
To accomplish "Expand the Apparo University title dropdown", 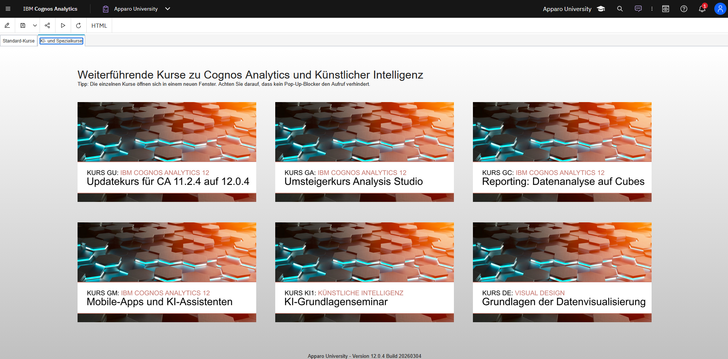I will point(168,9).
